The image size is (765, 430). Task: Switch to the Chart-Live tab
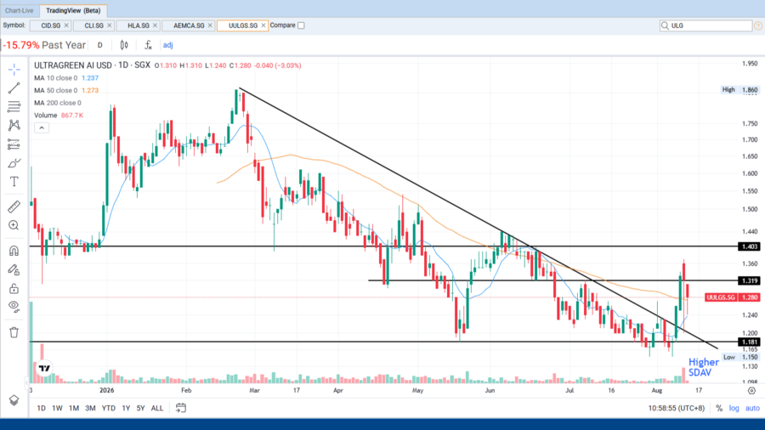(x=20, y=11)
